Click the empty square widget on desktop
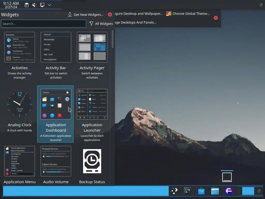The height and width of the screenshot is (199, 265). pyautogui.click(x=227, y=177)
